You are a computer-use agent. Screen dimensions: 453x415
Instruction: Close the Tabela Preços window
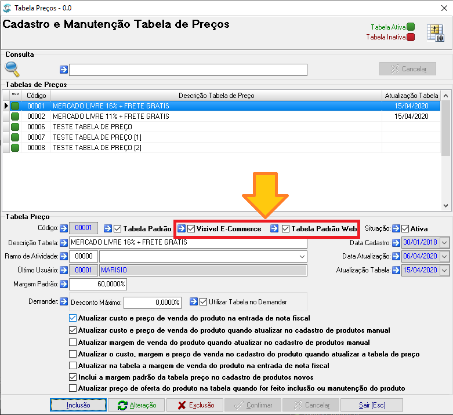pos(444,8)
